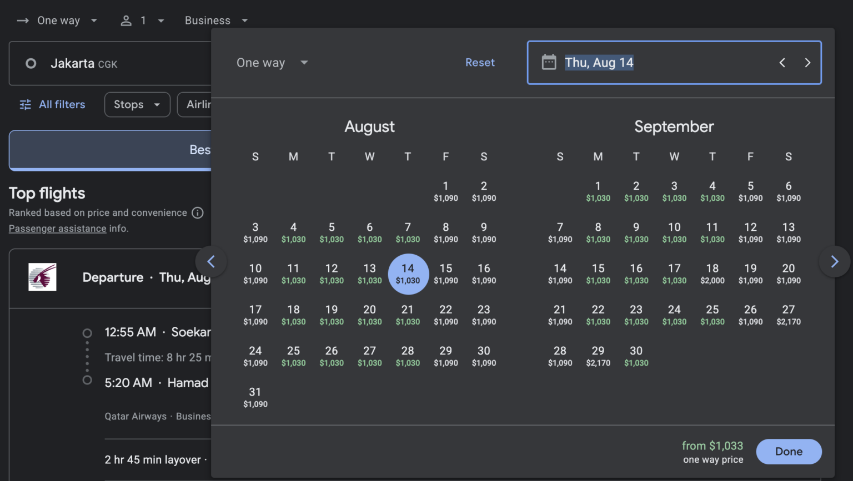The width and height of the screenshot is (853, 481).
Task: Show earlier months with left arrow button
Action: [x=211, y=261]
